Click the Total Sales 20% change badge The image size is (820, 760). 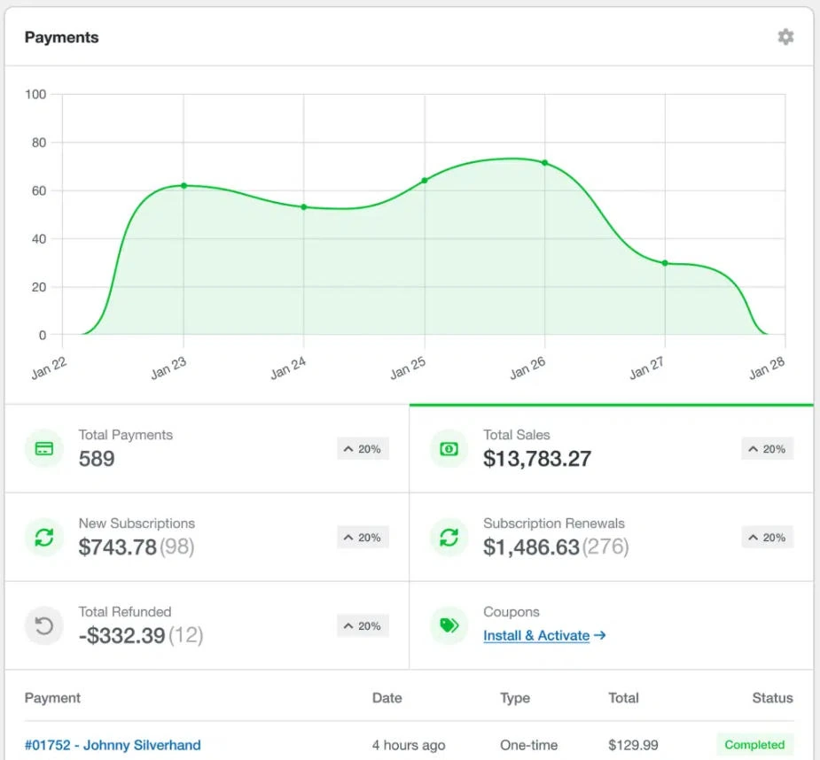pyautogui.click(x=767, y=448)
